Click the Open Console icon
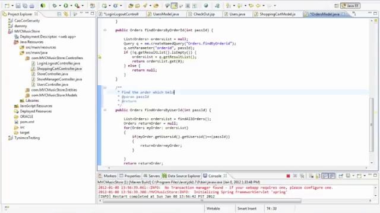This screenshot has height=213, width=380. tap(359, 176)
